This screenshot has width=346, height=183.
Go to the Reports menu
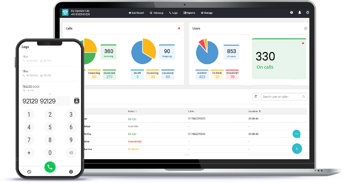pyautogui.click(x=190, y=13)
